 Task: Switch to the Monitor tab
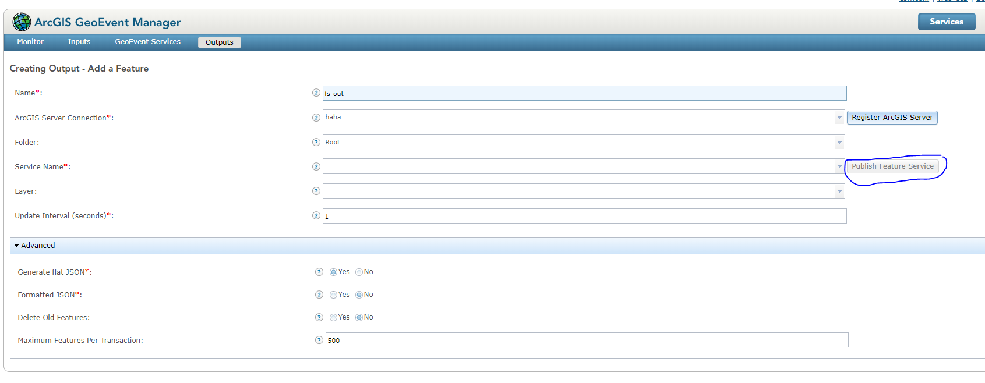tap(30, 42)
